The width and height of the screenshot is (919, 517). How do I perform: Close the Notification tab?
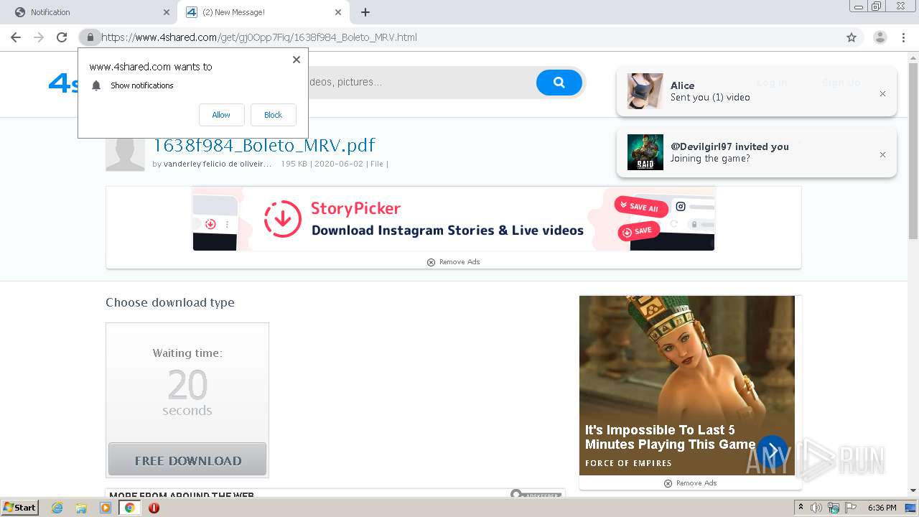click(167, 12)
